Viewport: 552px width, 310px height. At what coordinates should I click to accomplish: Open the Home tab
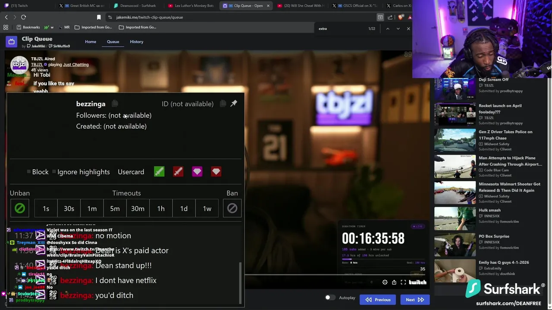pos(91,42)
